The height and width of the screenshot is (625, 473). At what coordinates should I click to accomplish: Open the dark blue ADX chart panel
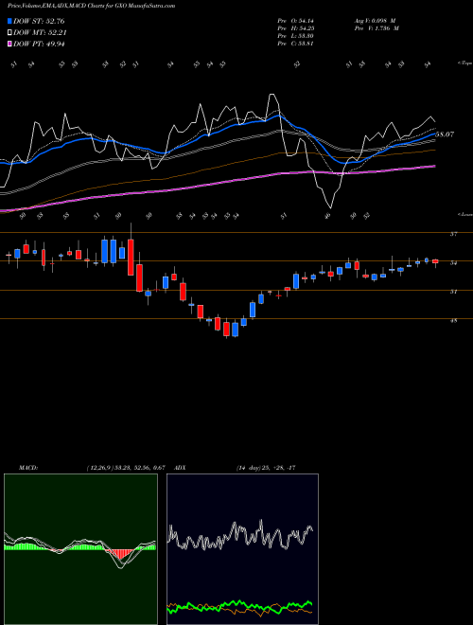(242, 549)
